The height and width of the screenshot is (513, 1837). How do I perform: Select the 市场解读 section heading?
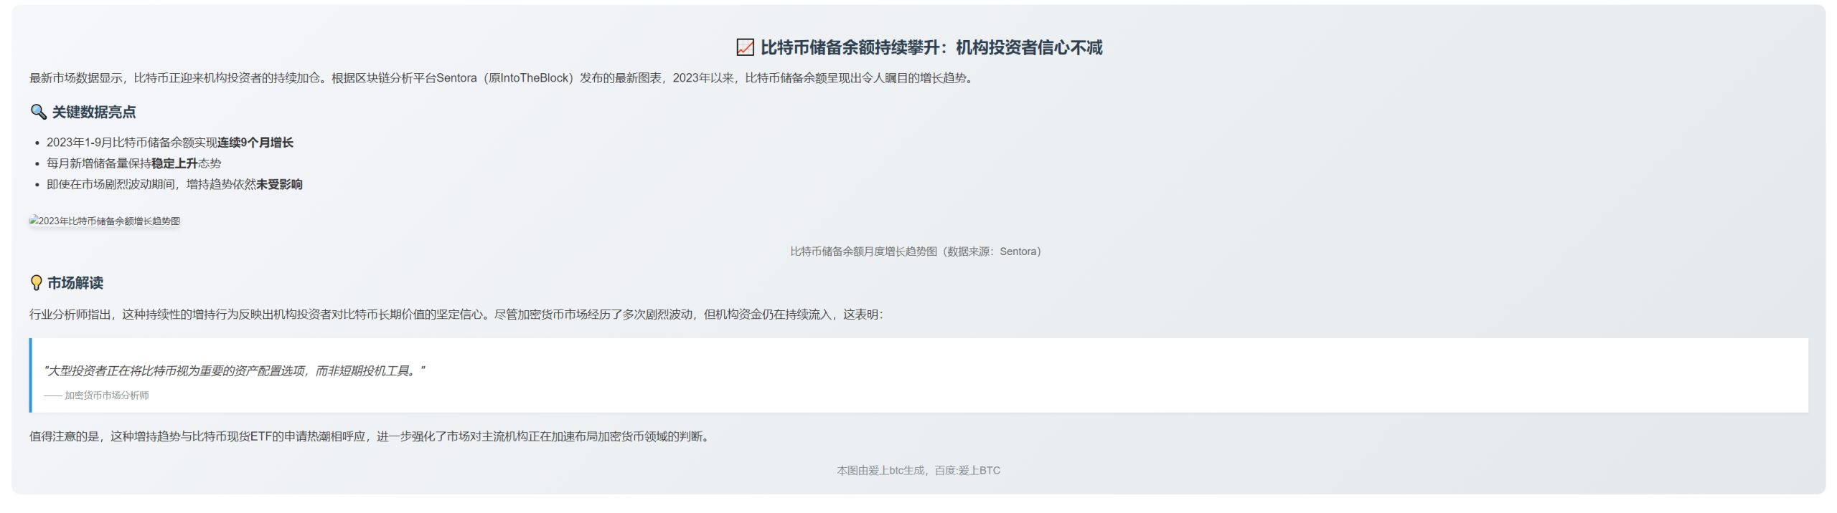coord(75,283)
